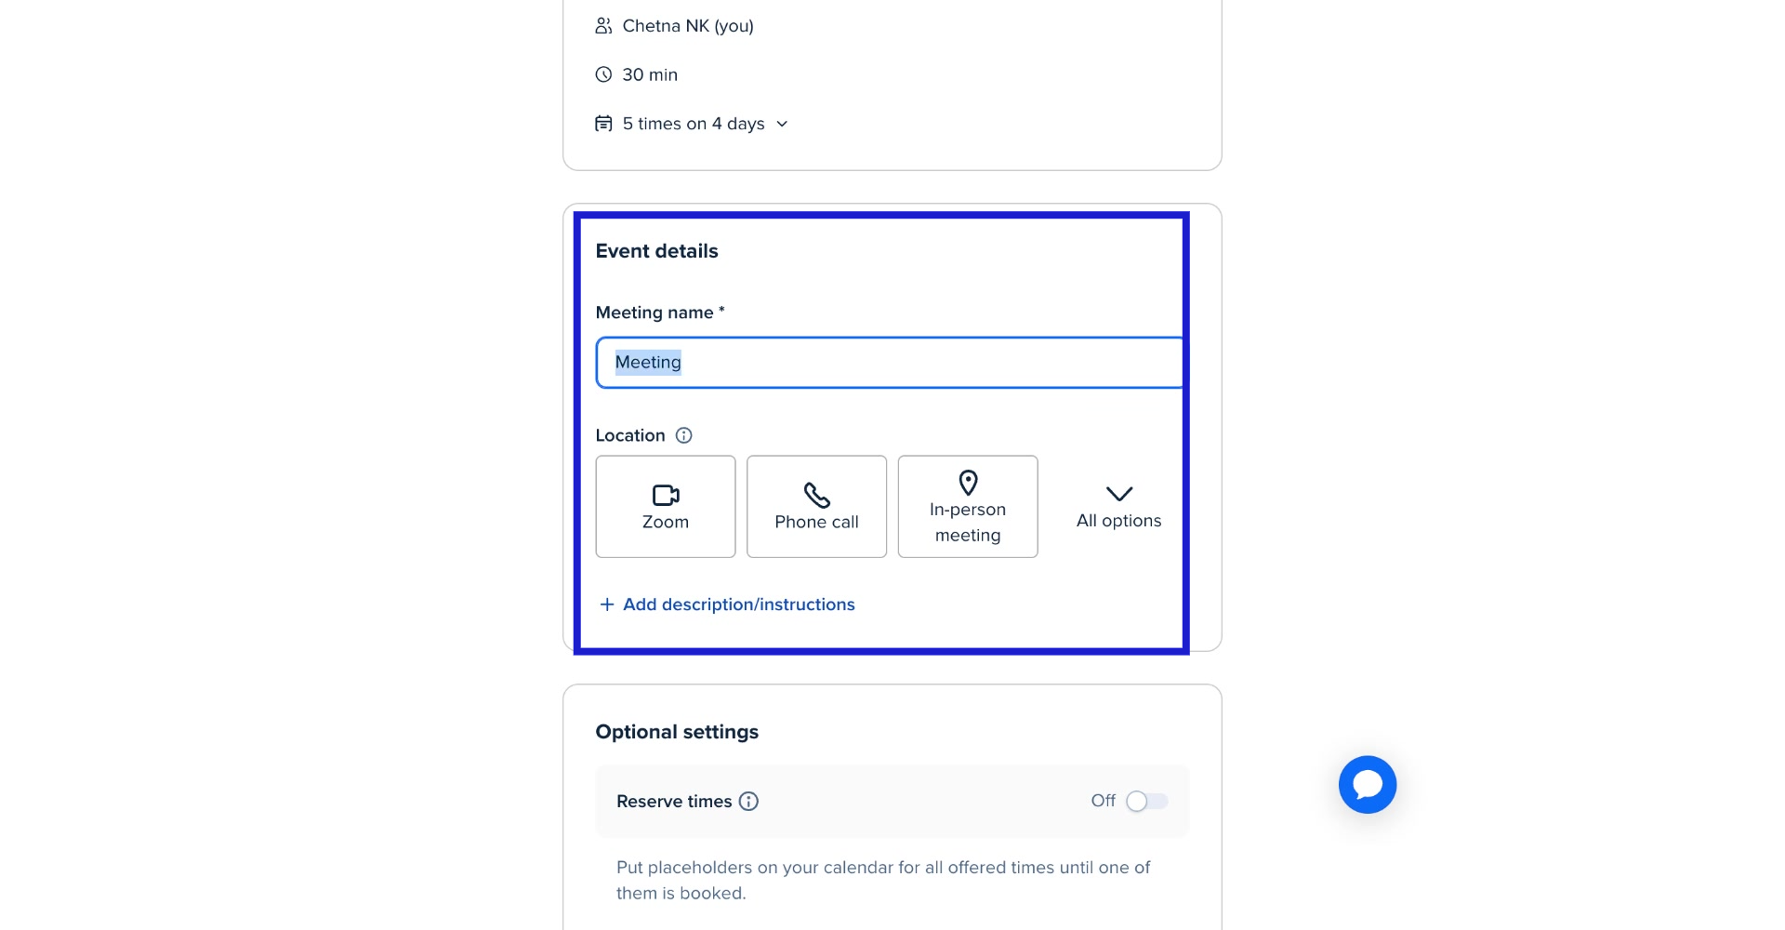1785x930 pixels.
Task: Click the clock icon beside 30 min
Action: (603, 74)
